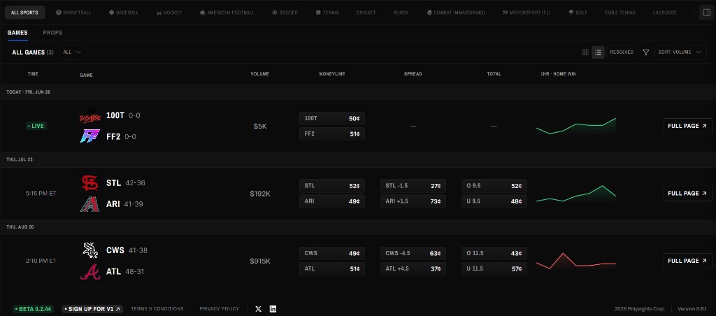
Task: Pick FF2 moneyline at 51¢
Action: (x=332, y=134)
